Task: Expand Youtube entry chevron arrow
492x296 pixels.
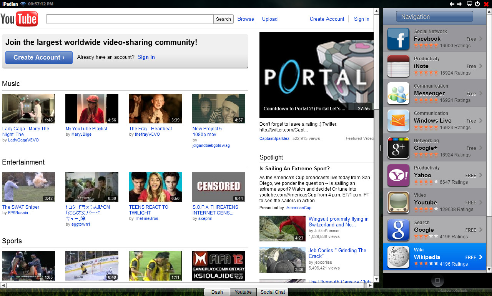Action: [480, 203]
